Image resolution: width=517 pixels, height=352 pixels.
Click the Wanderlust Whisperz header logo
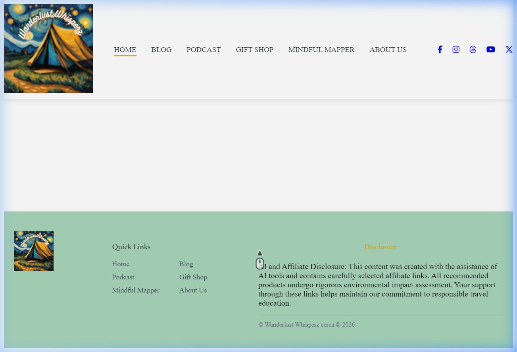tap(48, 49)
